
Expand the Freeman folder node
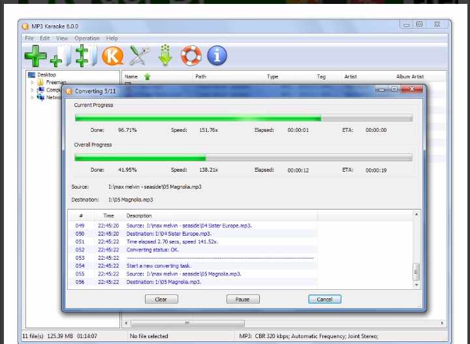point(33,82)
